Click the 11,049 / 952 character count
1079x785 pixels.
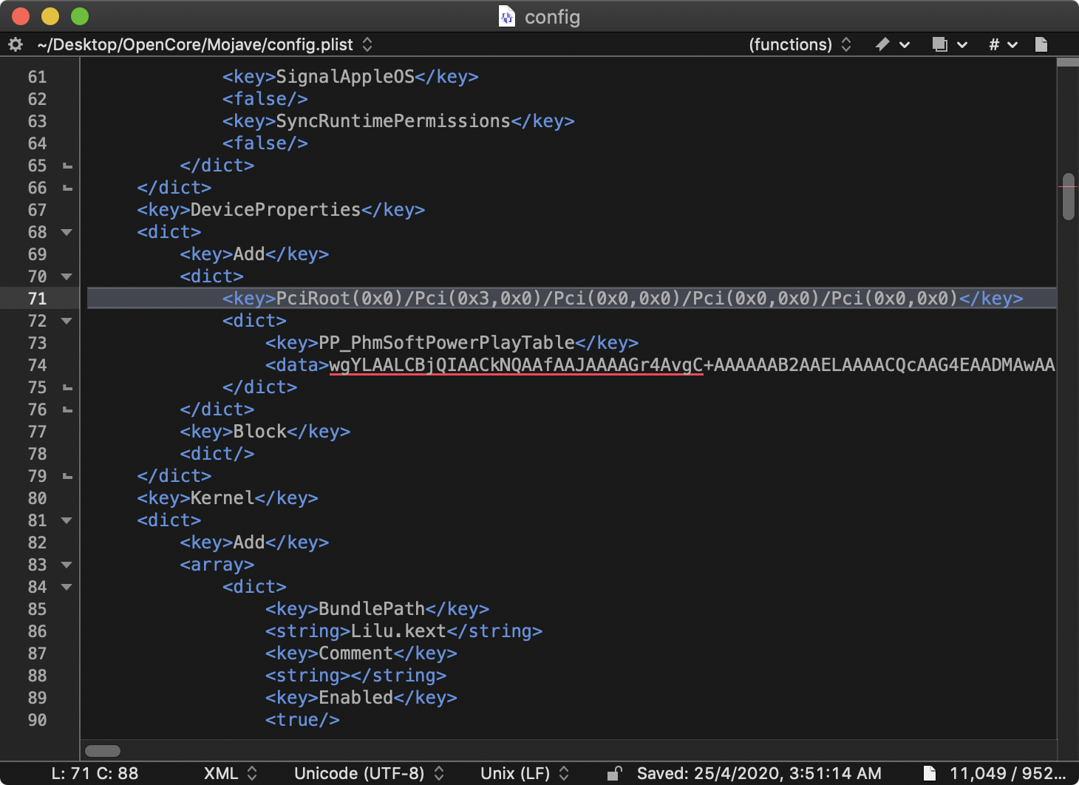1007,773
